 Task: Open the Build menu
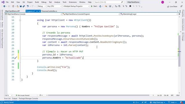(x=37, y=2)
